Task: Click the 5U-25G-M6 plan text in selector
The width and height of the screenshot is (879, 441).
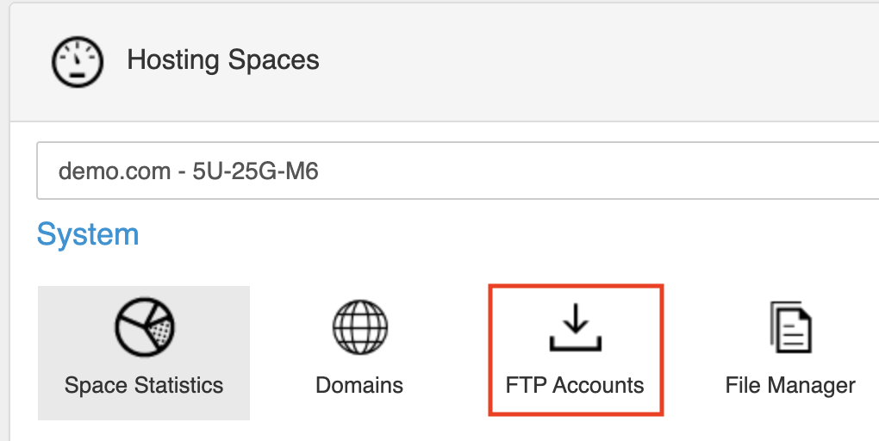Action: (x=256, y=171)
